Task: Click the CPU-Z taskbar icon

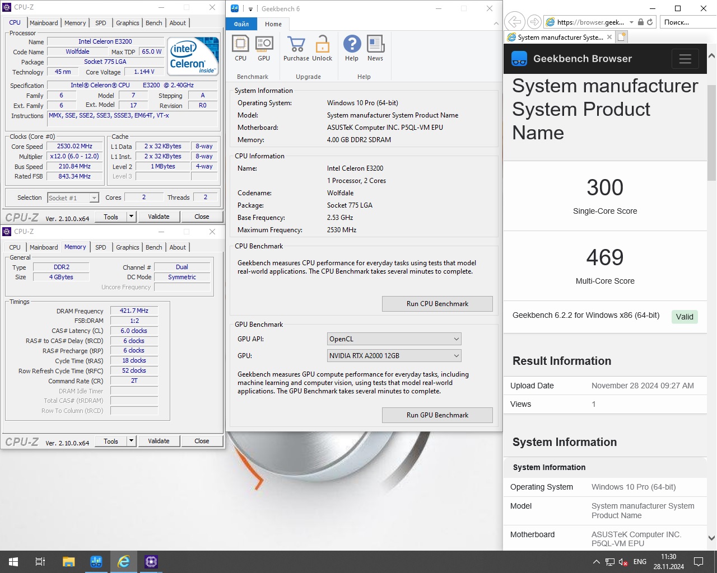Action: 151,562
